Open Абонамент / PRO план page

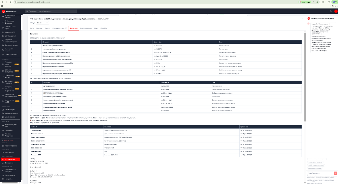point(10,125)
